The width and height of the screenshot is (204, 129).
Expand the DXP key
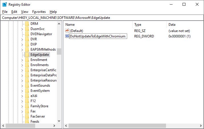(x=22, y=45)
